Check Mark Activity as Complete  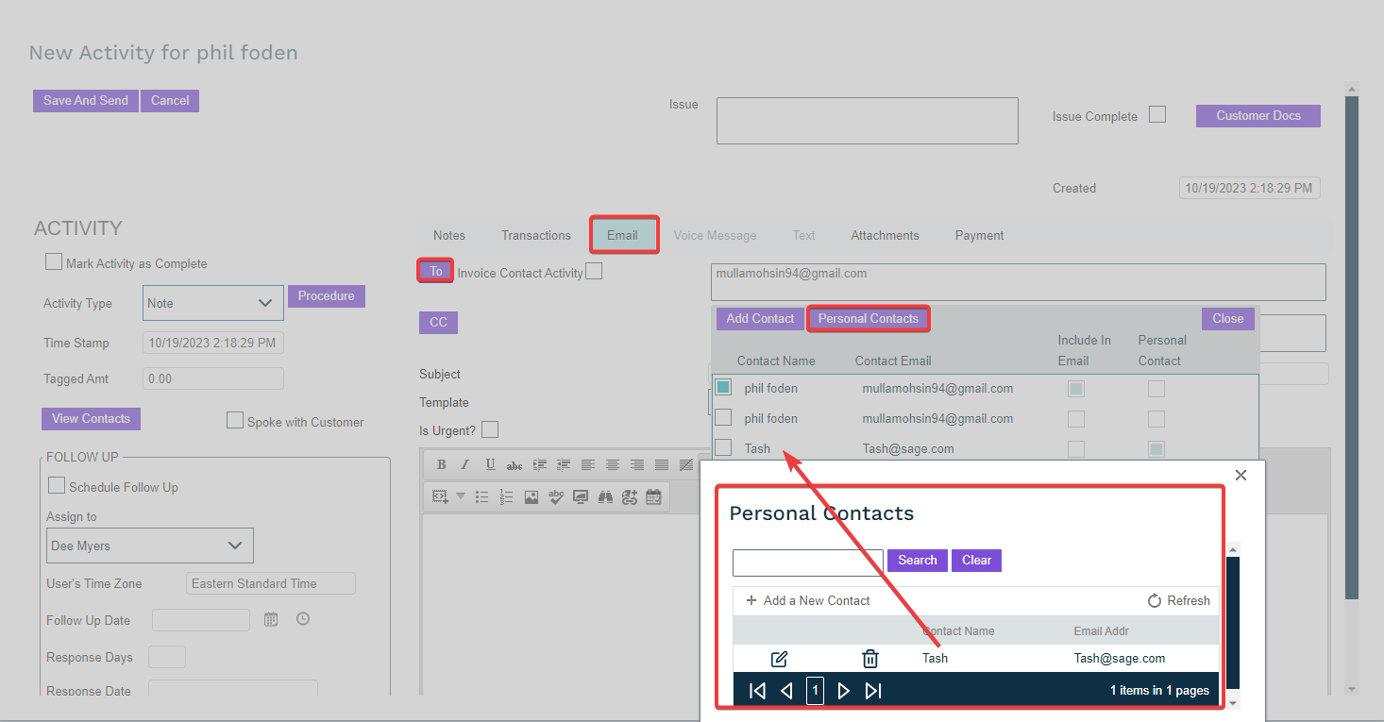pos(54,262)
